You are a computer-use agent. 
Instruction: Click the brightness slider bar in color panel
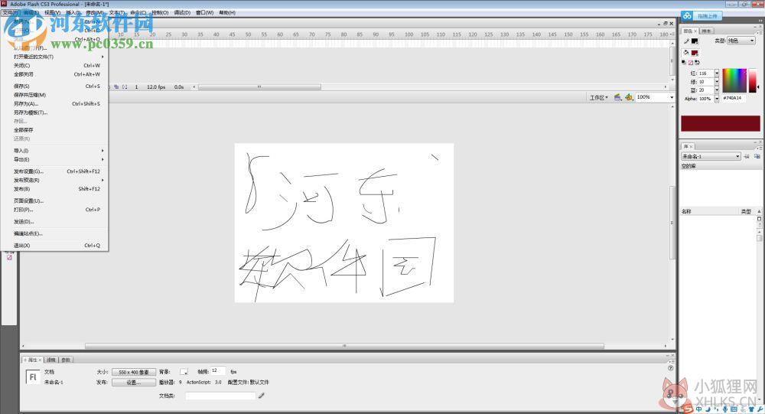click(x=753, y=80)
